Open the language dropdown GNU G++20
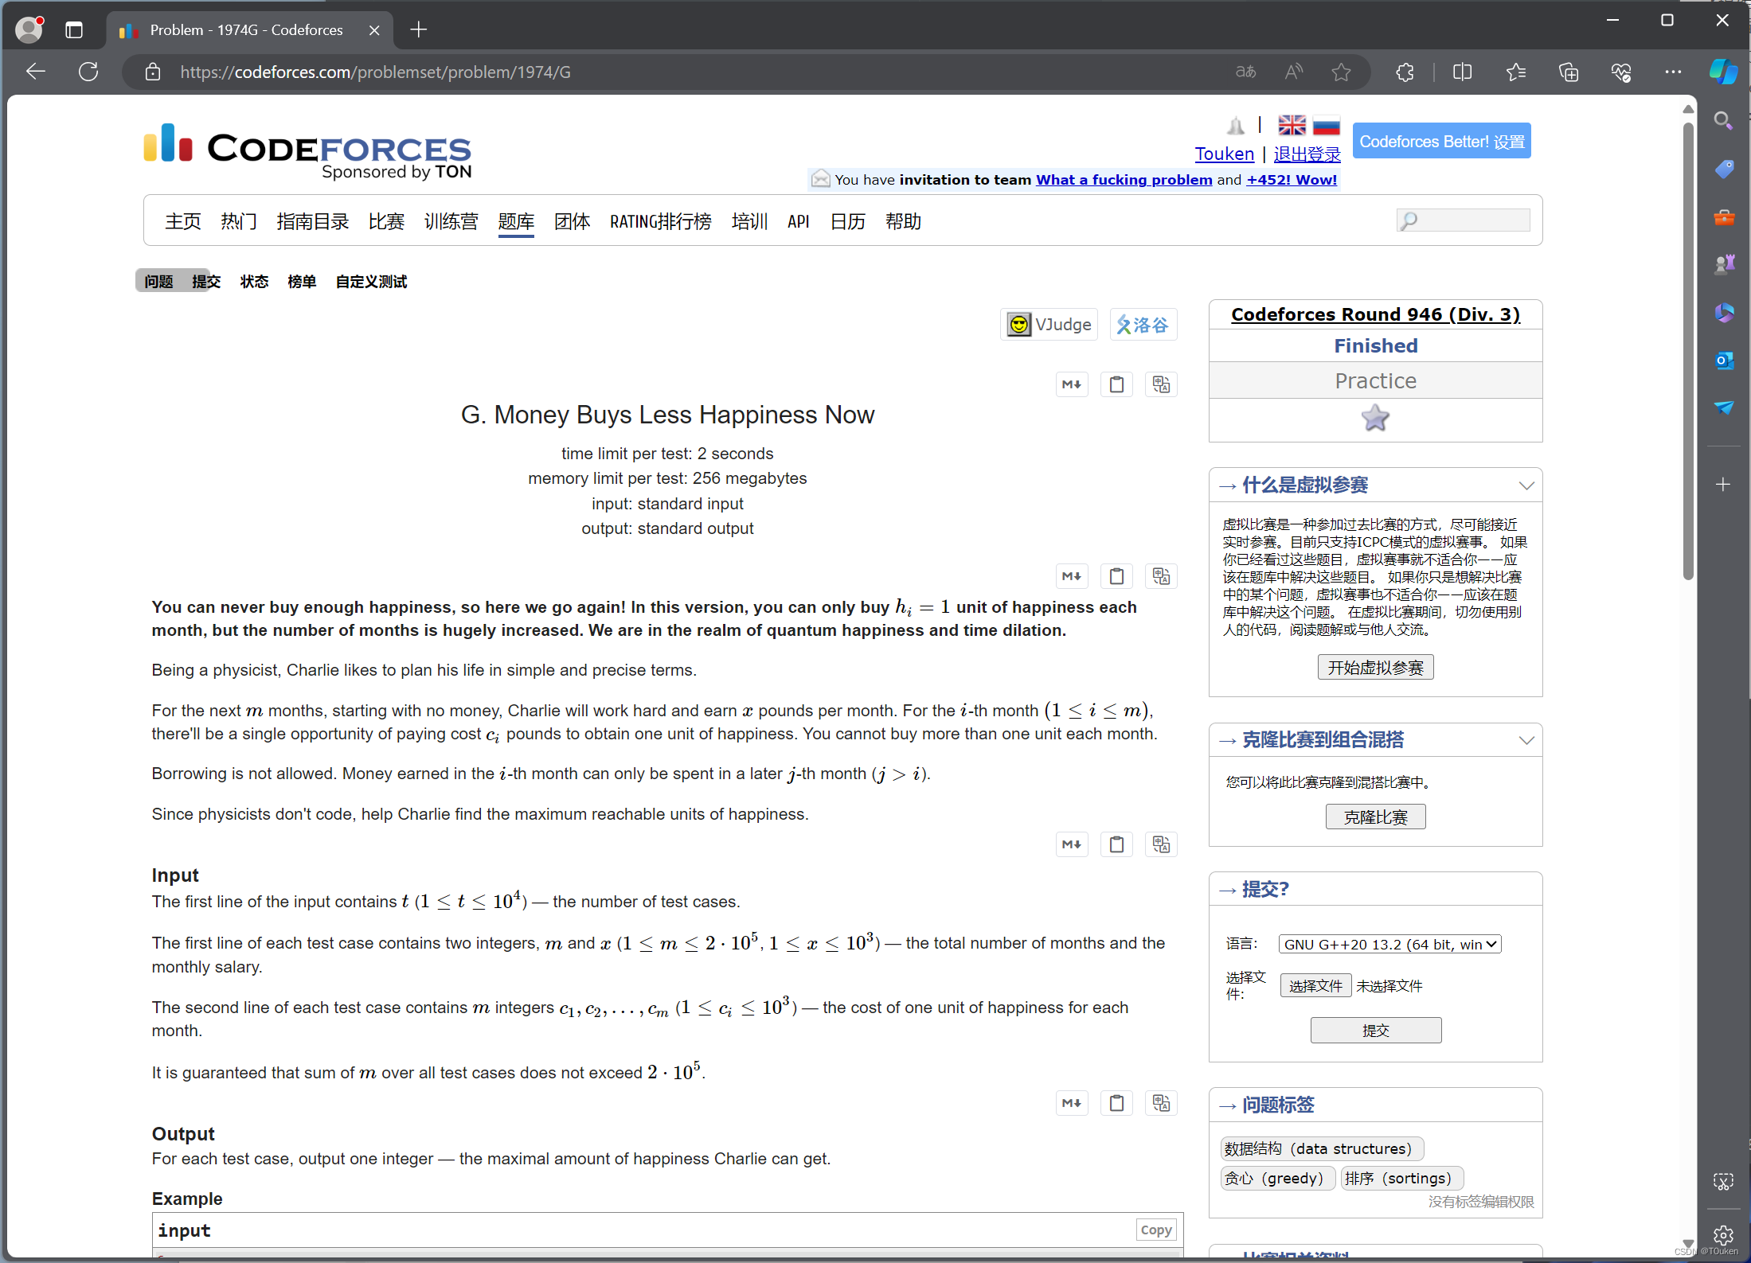Viewport: 1751px width, 1263px height. click(x=1389, y=944)
